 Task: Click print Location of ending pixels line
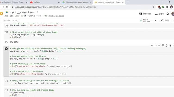[x=38, y=74]
